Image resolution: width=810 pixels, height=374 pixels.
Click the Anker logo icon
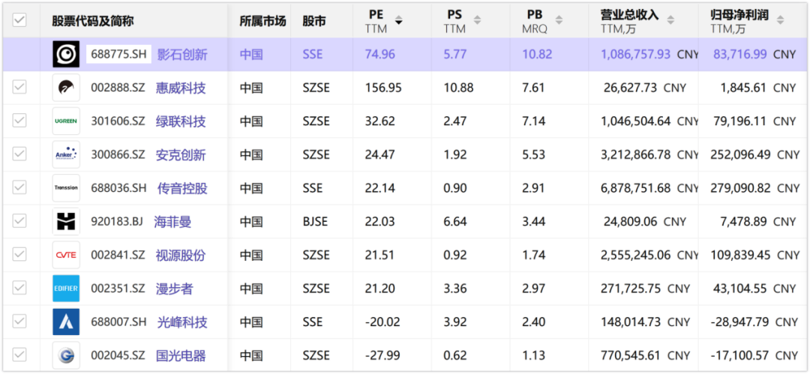tap(66, 154)
